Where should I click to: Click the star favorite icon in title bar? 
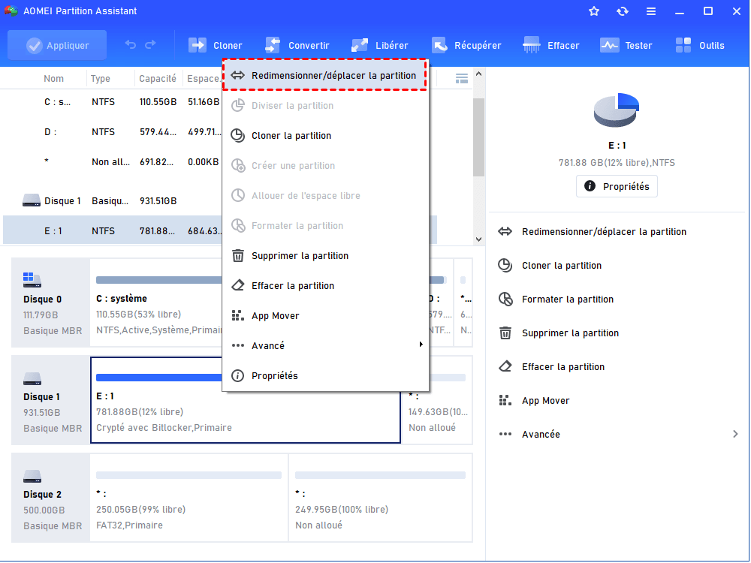coord(594,11)
